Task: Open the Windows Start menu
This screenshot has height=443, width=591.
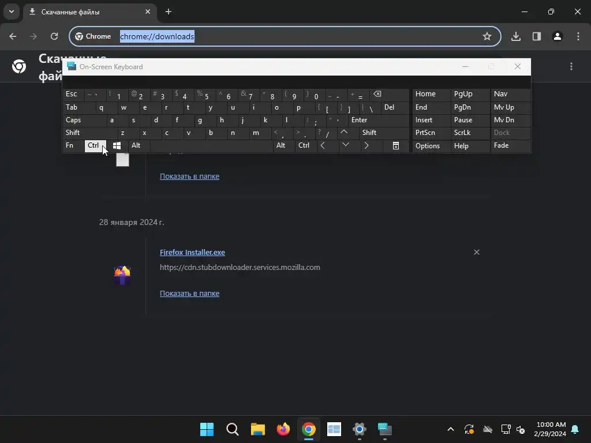Action: (x=207, y=429)
